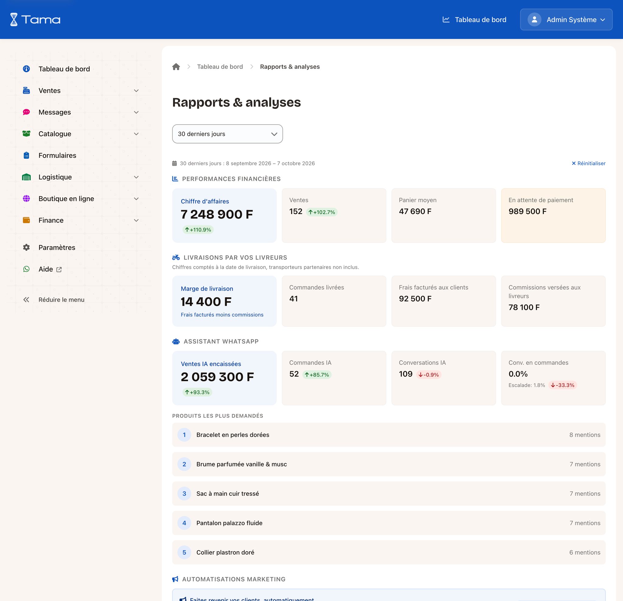Expand the Ventes submenu chevron
The width and height of the screenshot is (623, 601).
tap(136, 91)
